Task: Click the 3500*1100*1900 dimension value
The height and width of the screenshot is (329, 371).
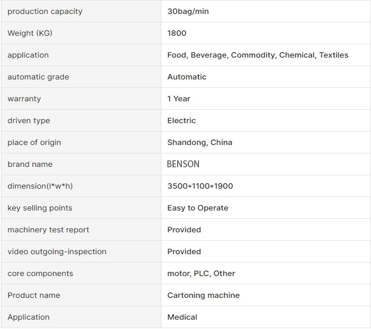Action: pyautogui.click(x=200, y=186)
